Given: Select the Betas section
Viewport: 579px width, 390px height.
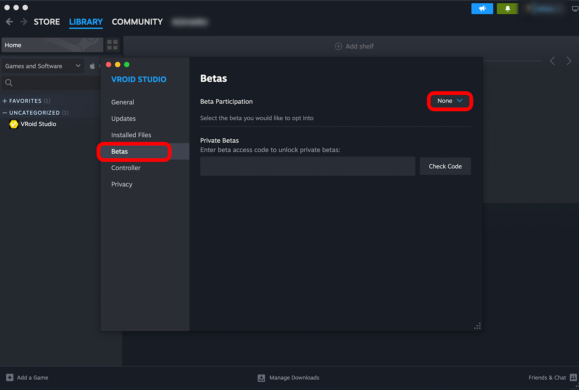Looking at the screenshot, I should pyautogui.click(x=145, y=151).
